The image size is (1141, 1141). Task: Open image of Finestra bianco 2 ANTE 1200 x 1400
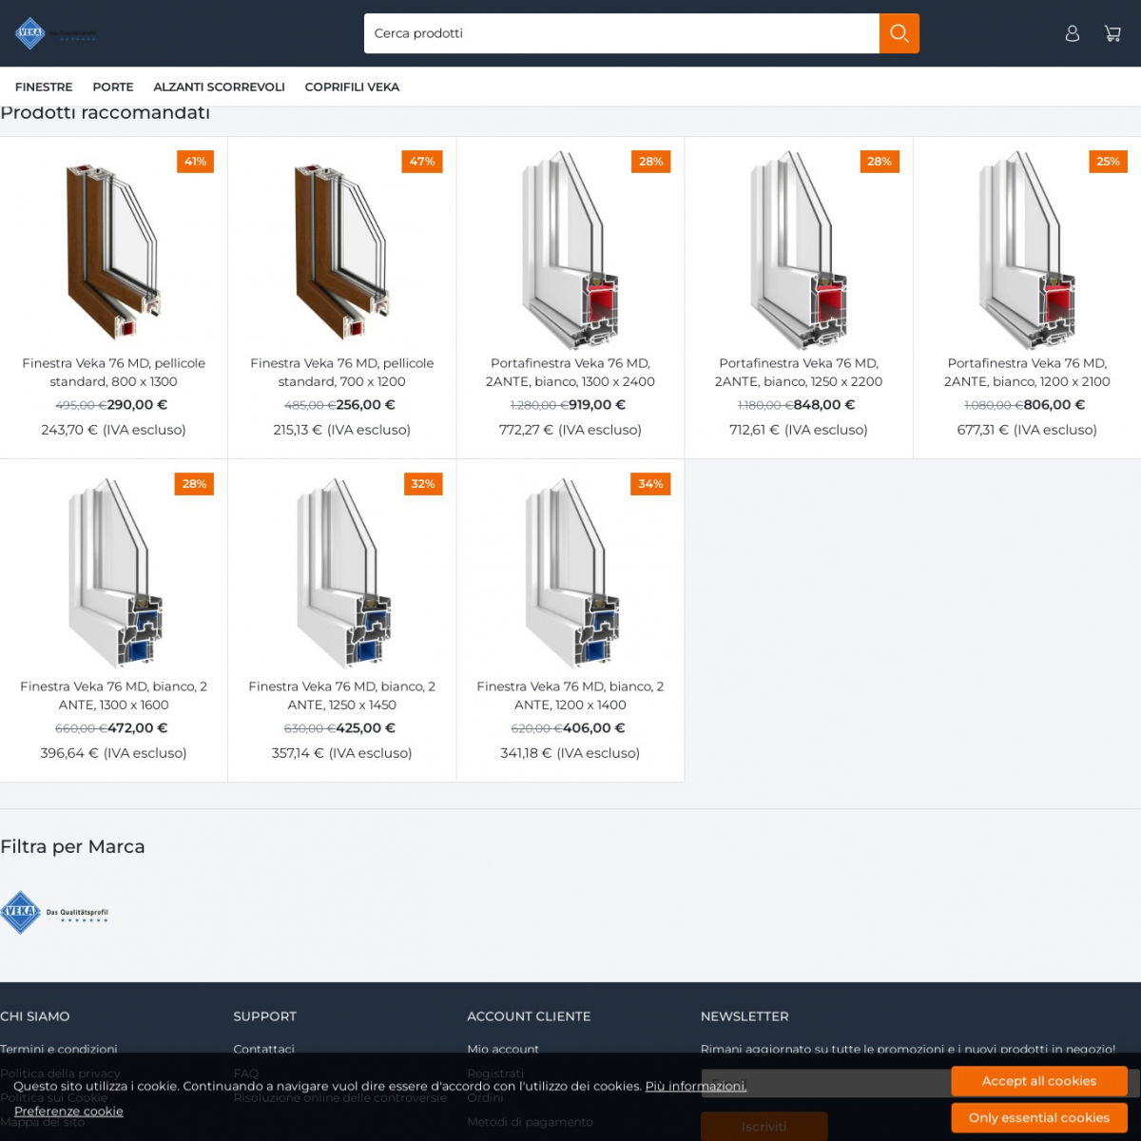click(x=570, y=573)
